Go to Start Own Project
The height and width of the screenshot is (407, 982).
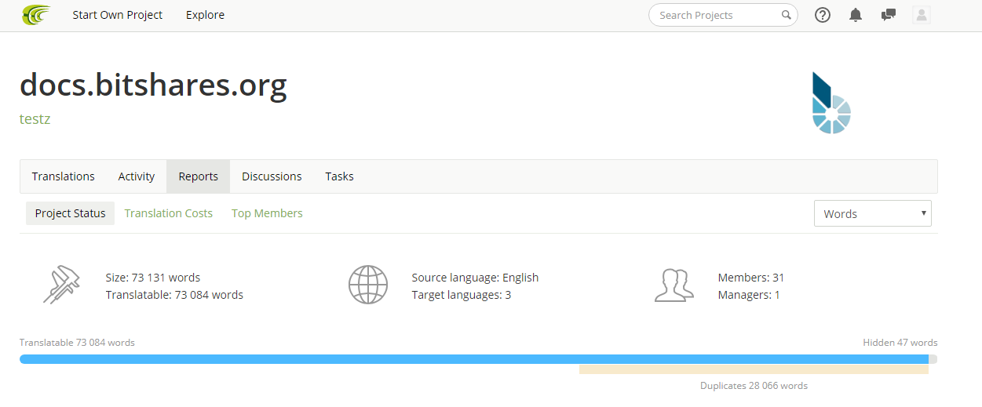pos(118,15)
